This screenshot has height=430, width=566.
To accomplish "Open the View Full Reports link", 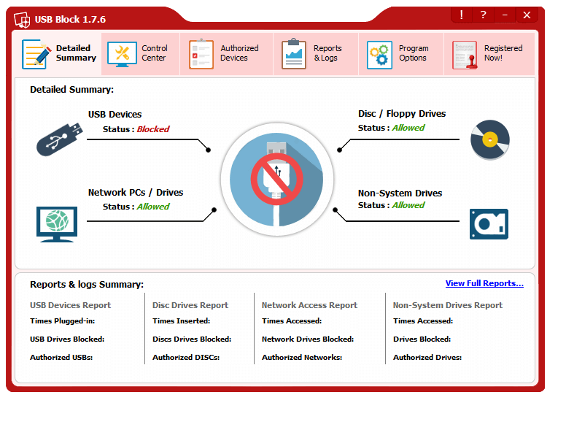I will pos(484,283).
